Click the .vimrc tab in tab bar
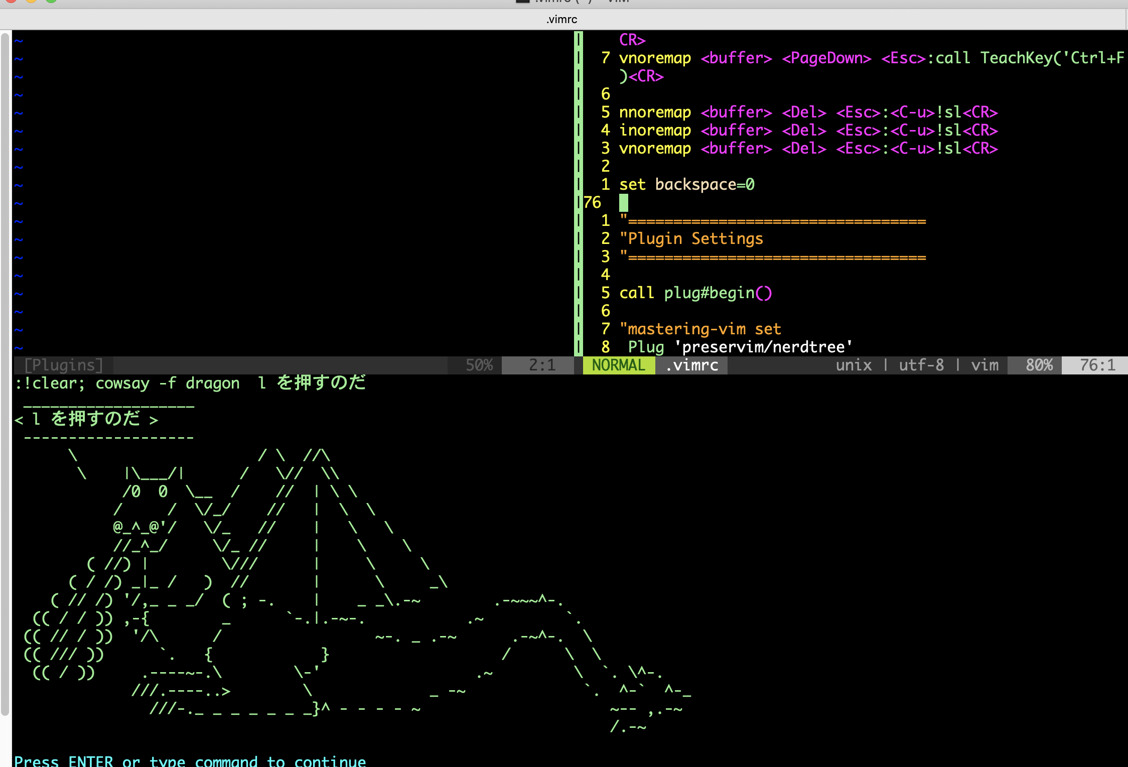This screenshot has width=1128, height=767. pyautogui.click(x=561, y=20)
